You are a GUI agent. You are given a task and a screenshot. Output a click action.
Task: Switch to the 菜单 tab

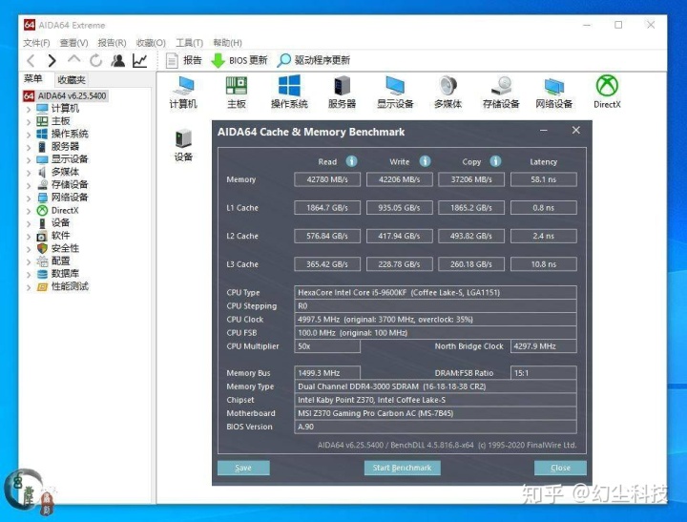(x=33, y=79)
